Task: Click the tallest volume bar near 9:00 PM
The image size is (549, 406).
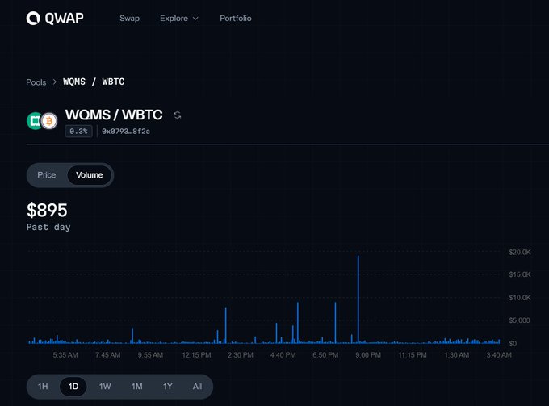Action: [x=358, y=299]
